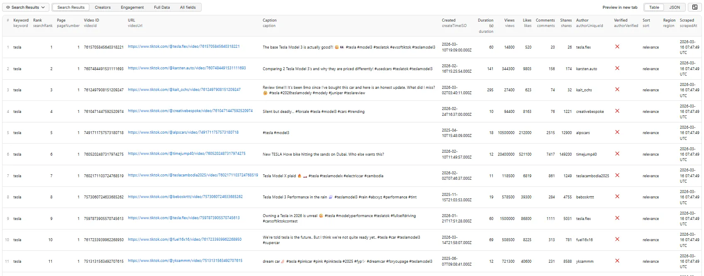Select the likes value 212000

525,133
